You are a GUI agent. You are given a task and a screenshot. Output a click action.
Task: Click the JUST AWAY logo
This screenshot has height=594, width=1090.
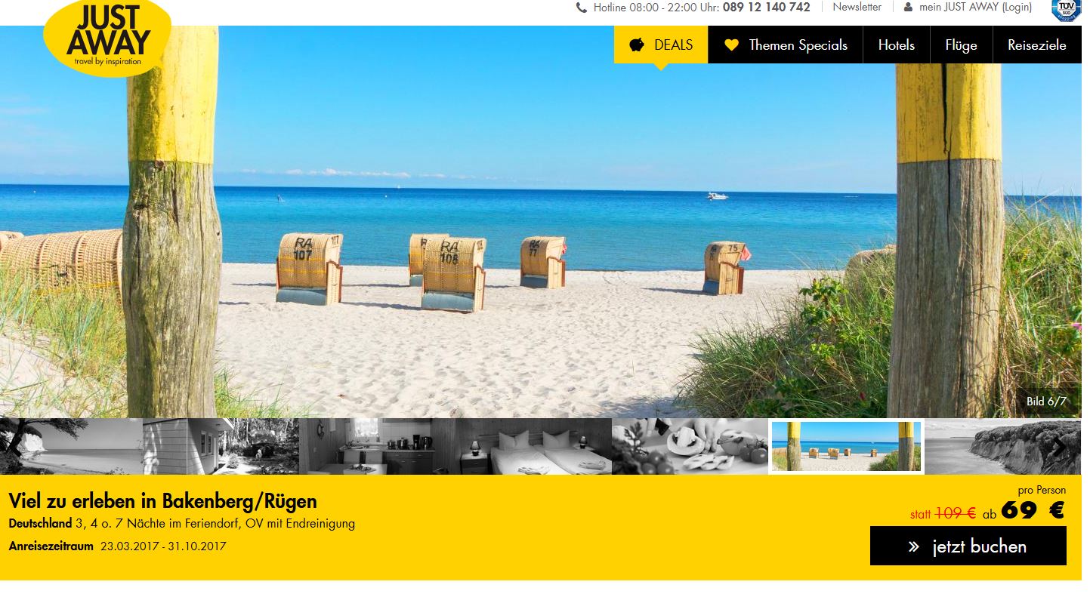pos(107,37)
